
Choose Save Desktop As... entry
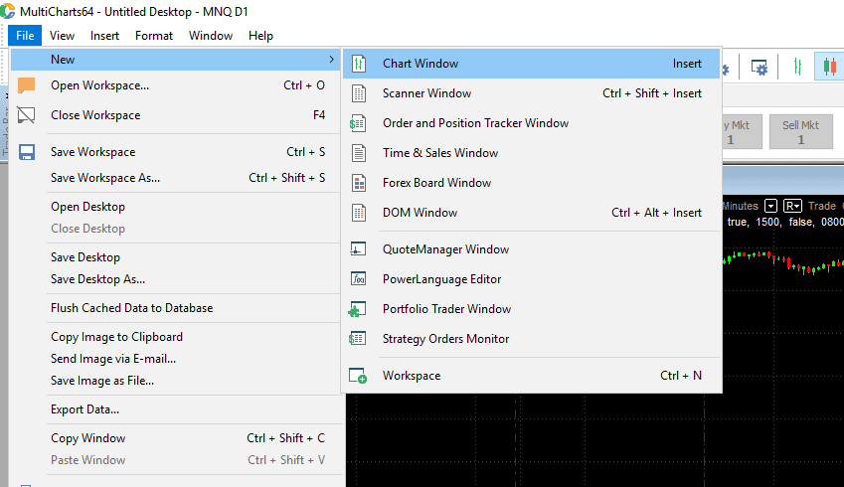pos(176,279)
